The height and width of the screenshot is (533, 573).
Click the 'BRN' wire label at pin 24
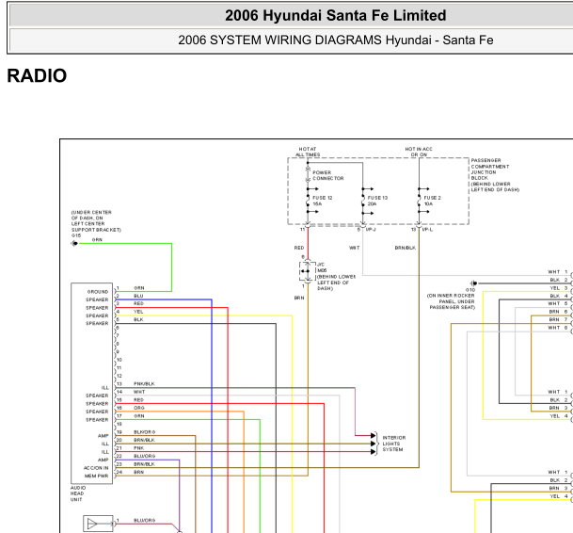[139, 472]
